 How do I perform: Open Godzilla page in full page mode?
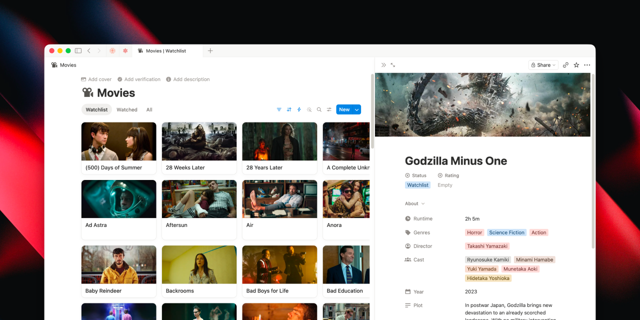[x=393, y=65]
